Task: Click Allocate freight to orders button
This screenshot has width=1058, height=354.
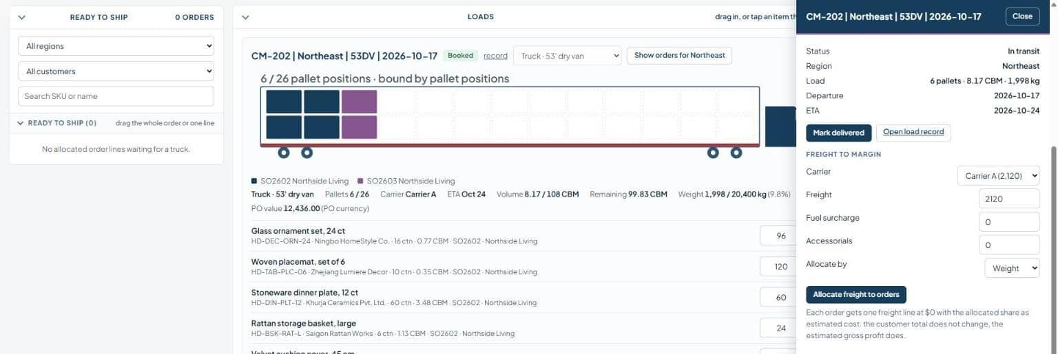Action: pyautogui.click(x=856, y=295)
